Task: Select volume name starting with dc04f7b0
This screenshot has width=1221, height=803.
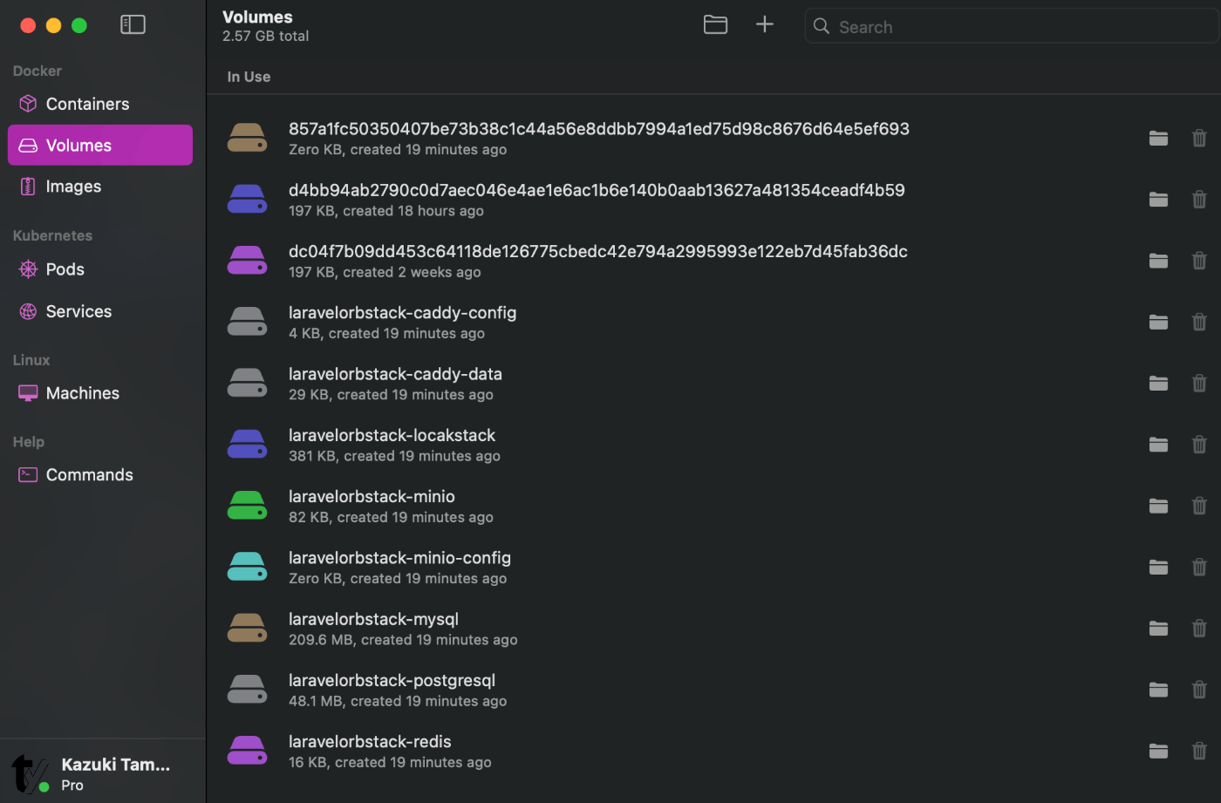Action: (x=598, y=251)
